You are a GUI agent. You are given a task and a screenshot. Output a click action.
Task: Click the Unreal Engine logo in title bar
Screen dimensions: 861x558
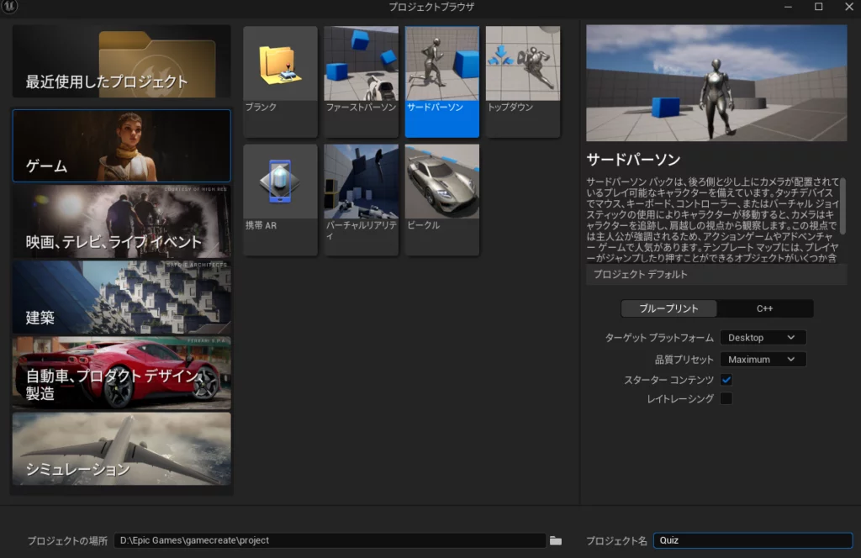(11, 8)
